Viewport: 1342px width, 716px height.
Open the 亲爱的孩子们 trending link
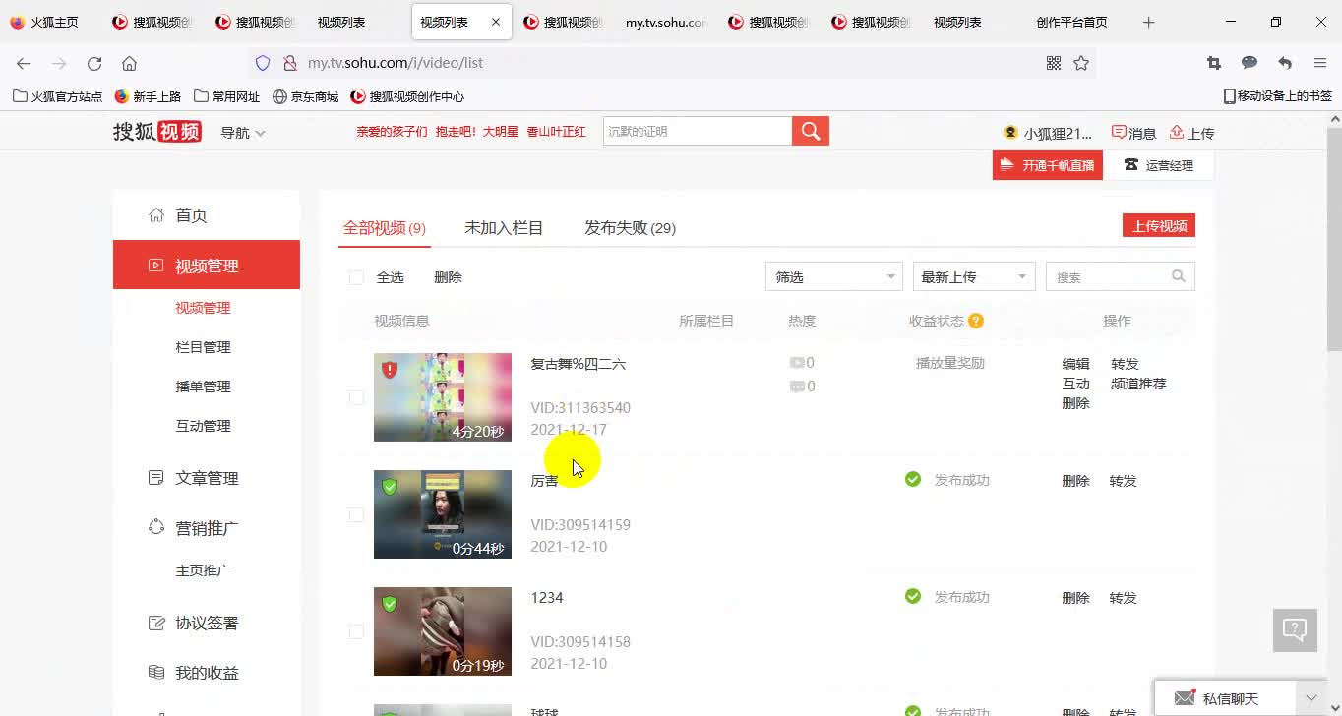392,132
